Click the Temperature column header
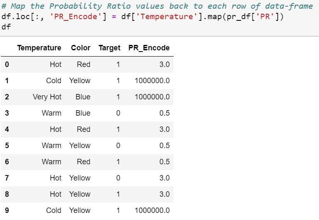 39,48
